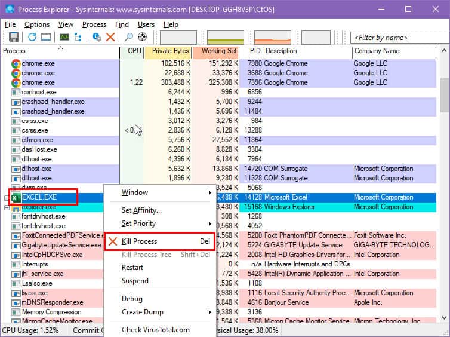Select the Memory Compression process
Viewport: 450px width, 337px height.
click(52, 312)
